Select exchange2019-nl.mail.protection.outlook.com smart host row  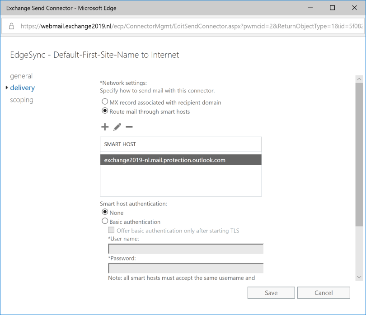coord(181,160)
